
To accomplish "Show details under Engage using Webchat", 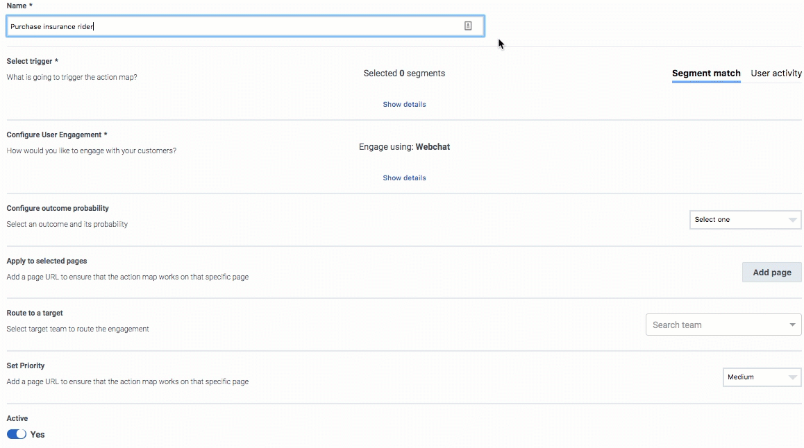I will tap(404, 178).
